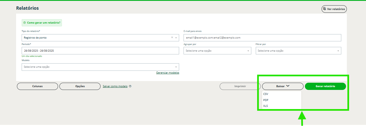This screenshot has height=126, width=366.
Task: Click the E-mail para envio field
Action: (262, 37)
